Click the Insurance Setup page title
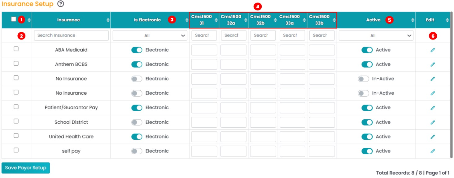 pos(28,4)
